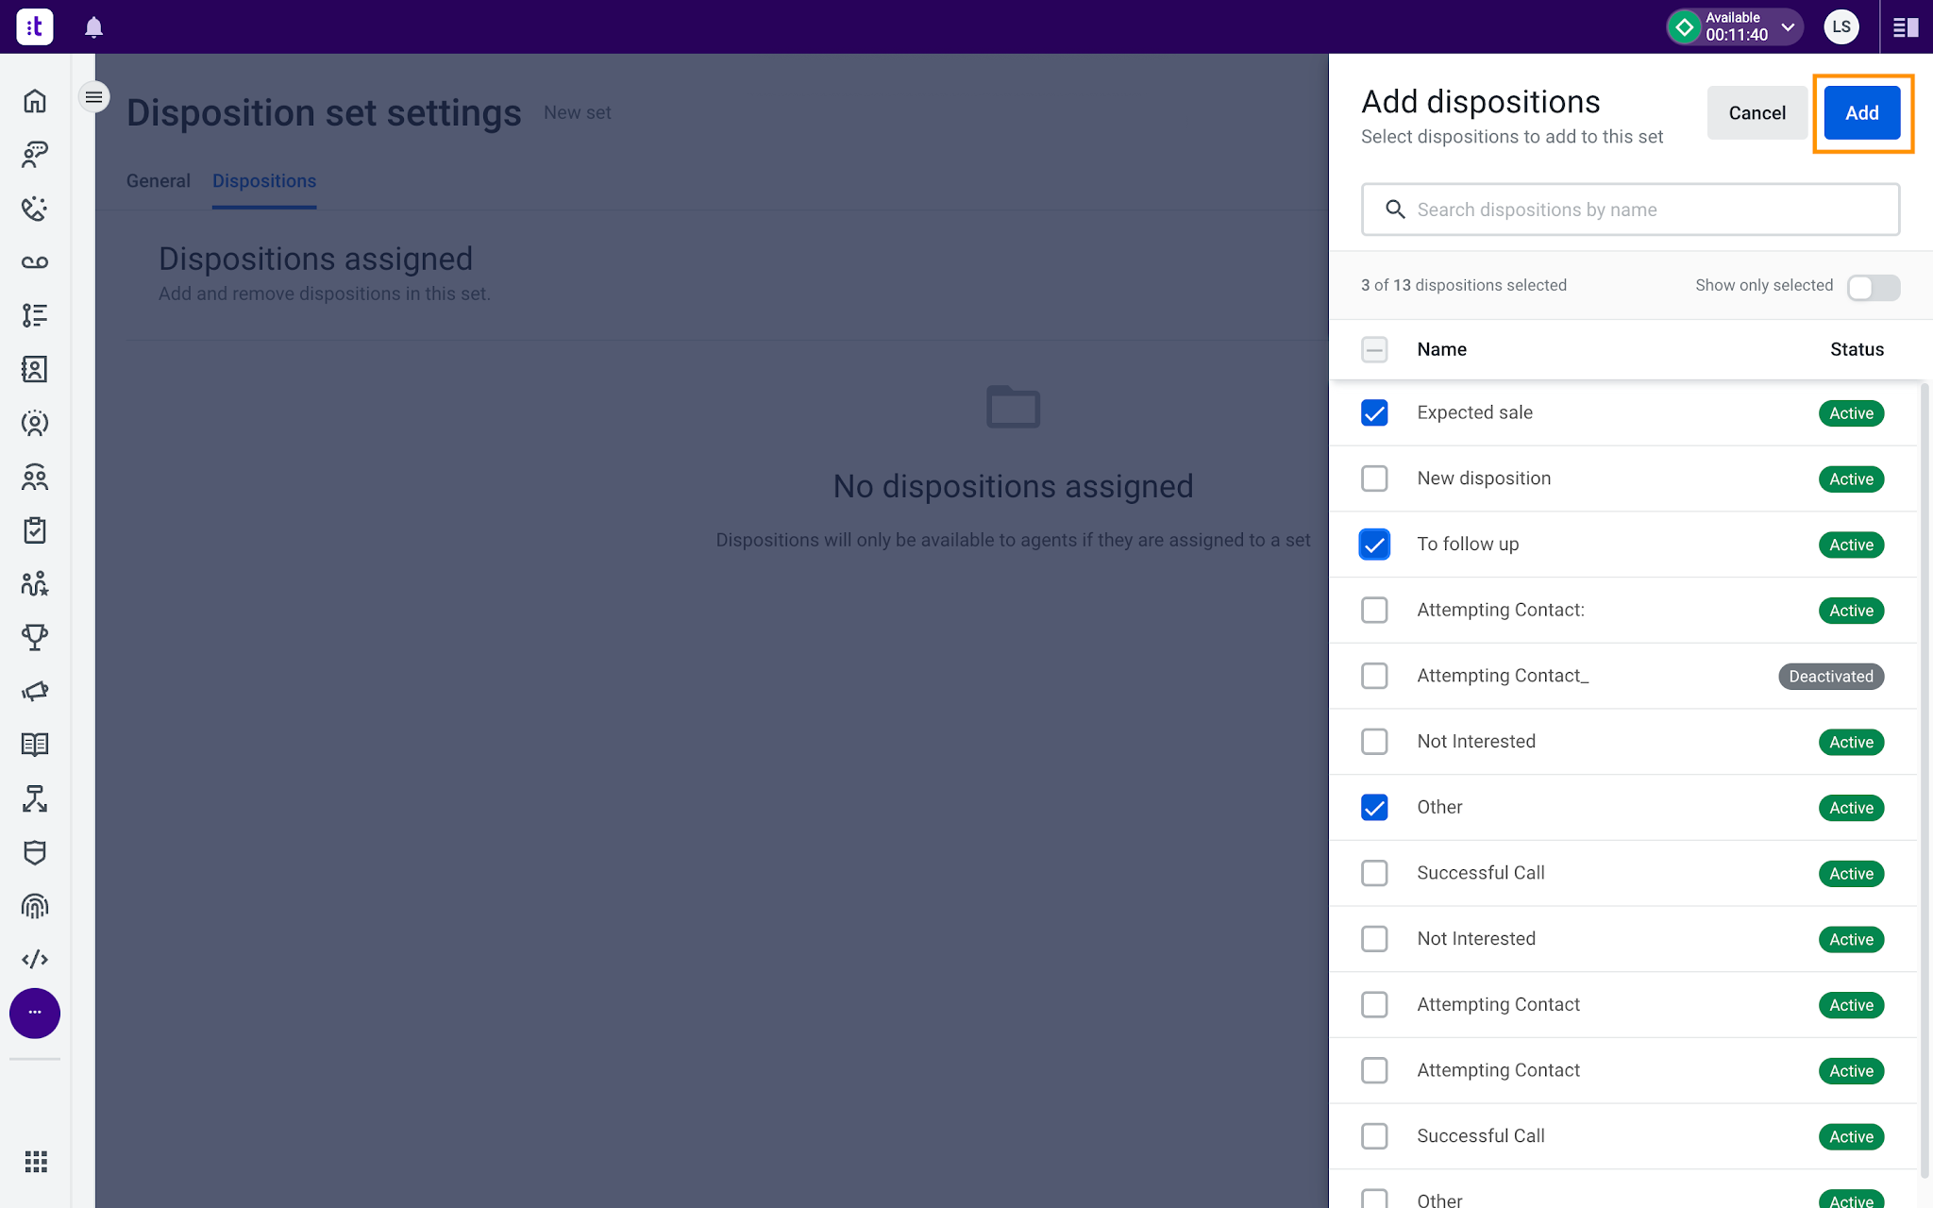Switch to the General tab
This screenshot has height=1208, width=1933.
point(159,181)
